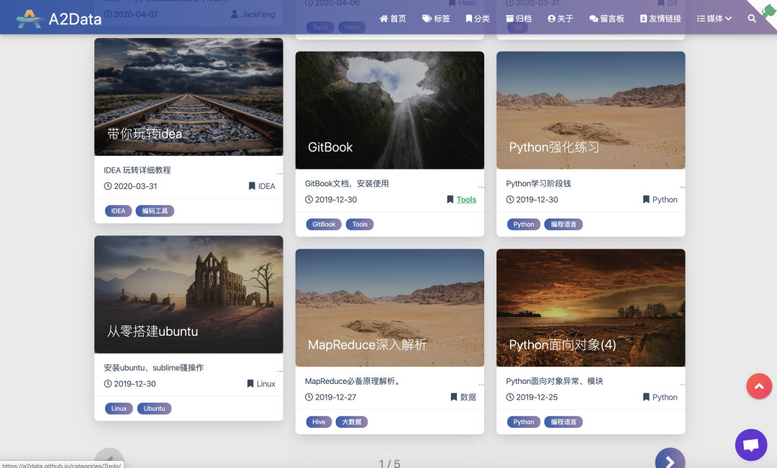Click the red back-to-top arrow button

[759, 386]
